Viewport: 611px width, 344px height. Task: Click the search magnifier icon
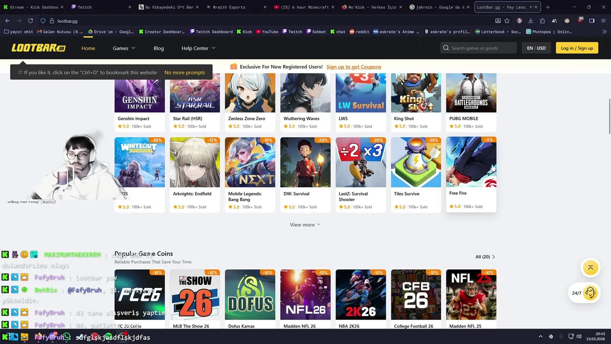click(446, 48)
